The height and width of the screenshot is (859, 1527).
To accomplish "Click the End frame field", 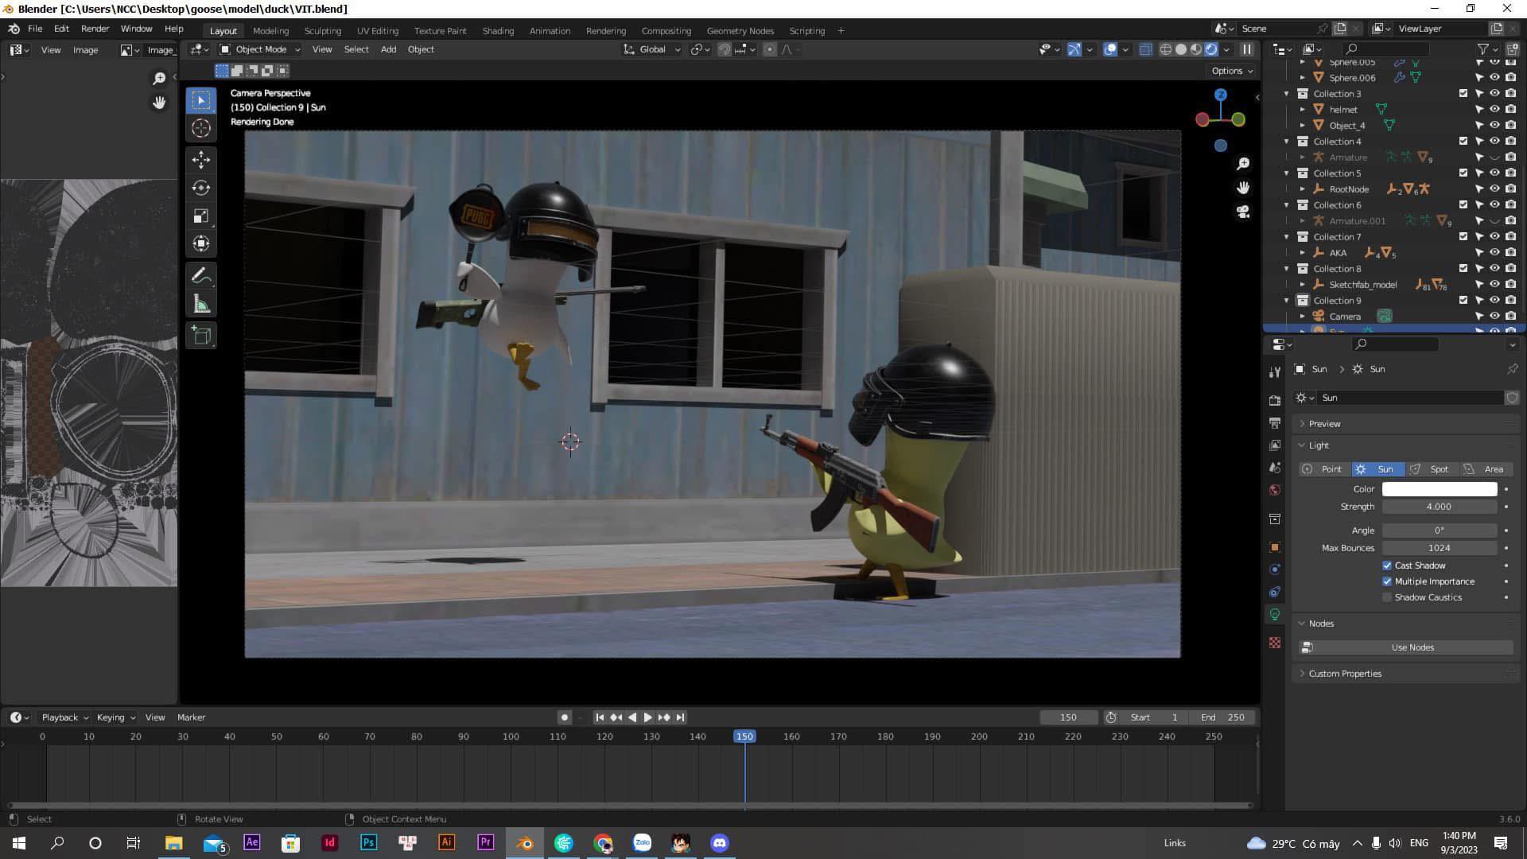I will (x=1223, y=717).
